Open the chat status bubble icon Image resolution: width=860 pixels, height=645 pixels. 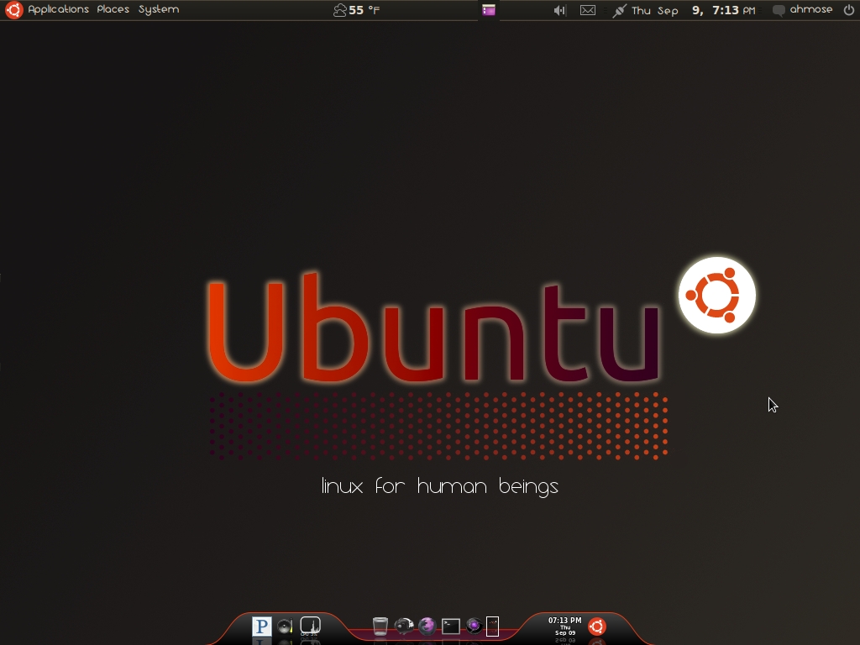pos(779,10)
